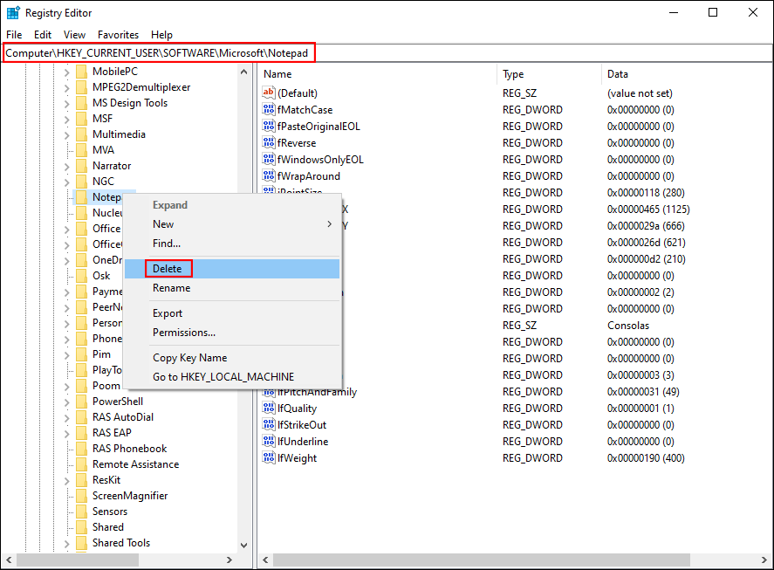
Task: Open the New submenu in context menu
Action: (232, 224)
